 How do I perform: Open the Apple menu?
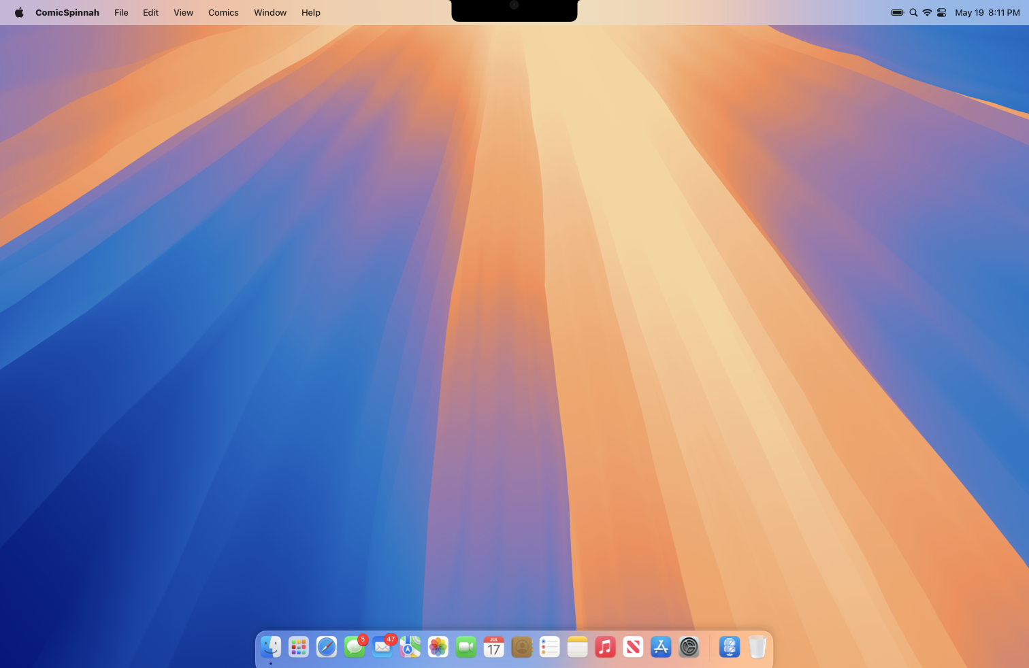(19, 12)
